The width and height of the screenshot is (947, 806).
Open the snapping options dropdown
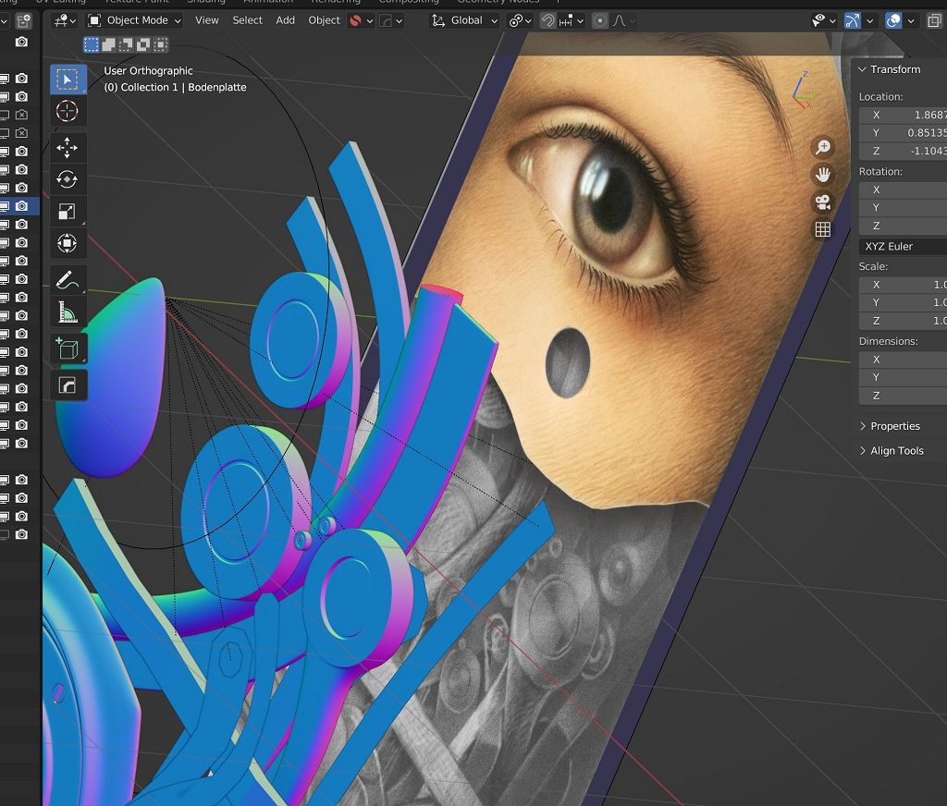click(x=572, y=21)
